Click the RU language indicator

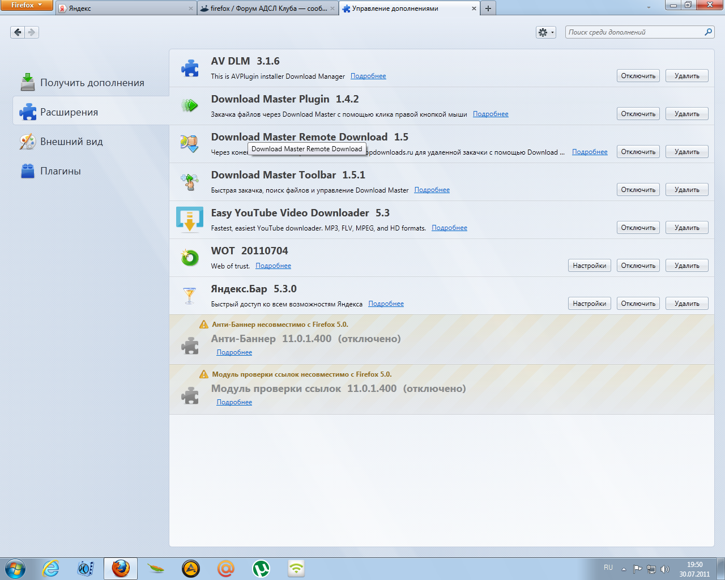point(608,568)
